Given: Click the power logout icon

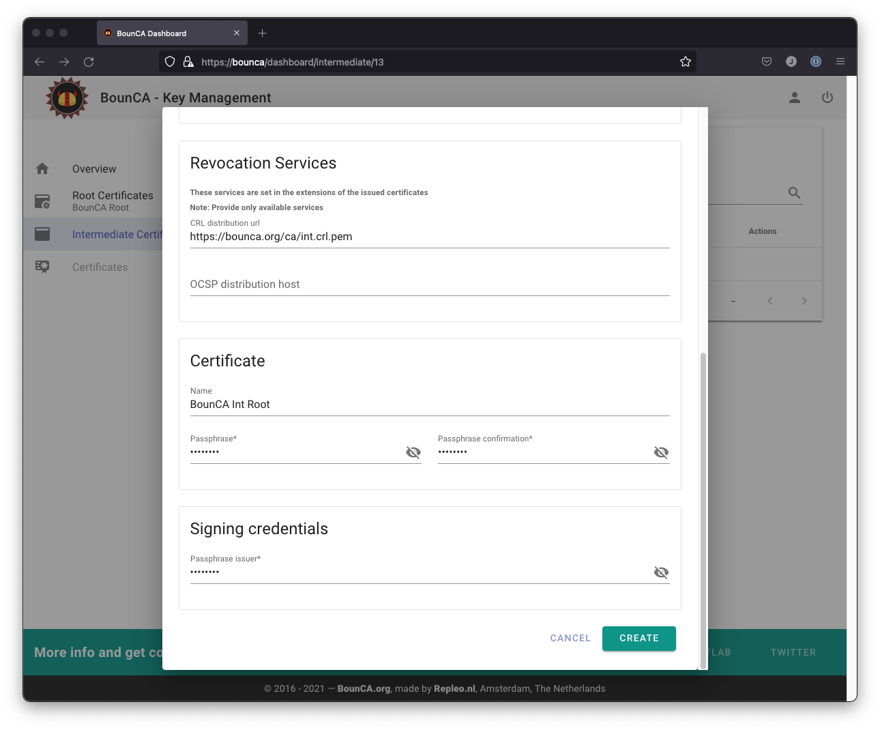Looking at the screenshot, I should 827,98.
